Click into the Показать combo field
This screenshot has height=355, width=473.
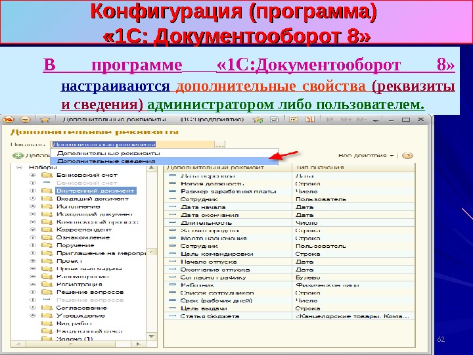click(133, 145)
